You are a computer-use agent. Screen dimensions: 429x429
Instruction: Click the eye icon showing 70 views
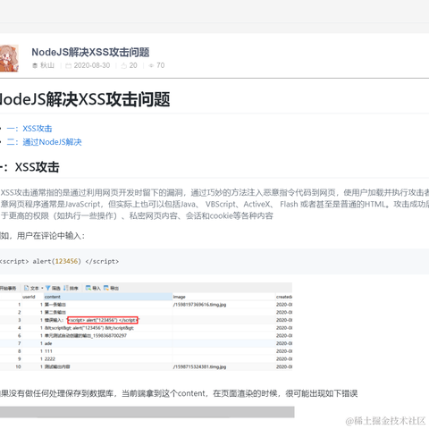point(151,65)
